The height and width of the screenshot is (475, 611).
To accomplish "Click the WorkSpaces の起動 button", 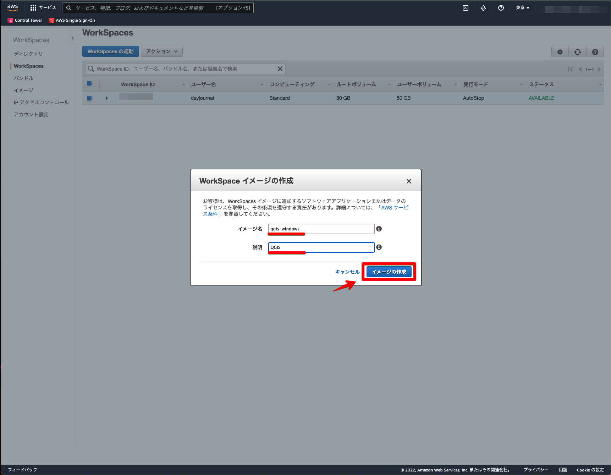I will pyautogui.click(x=111, y=51).
